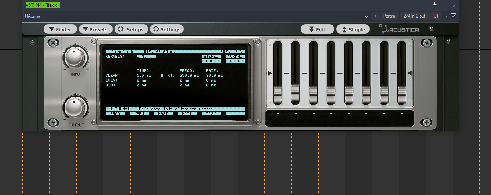This screenshot has width=491, height=195.
Task: Click the small wet knob near checkbox
Action: tap(447, 17)
